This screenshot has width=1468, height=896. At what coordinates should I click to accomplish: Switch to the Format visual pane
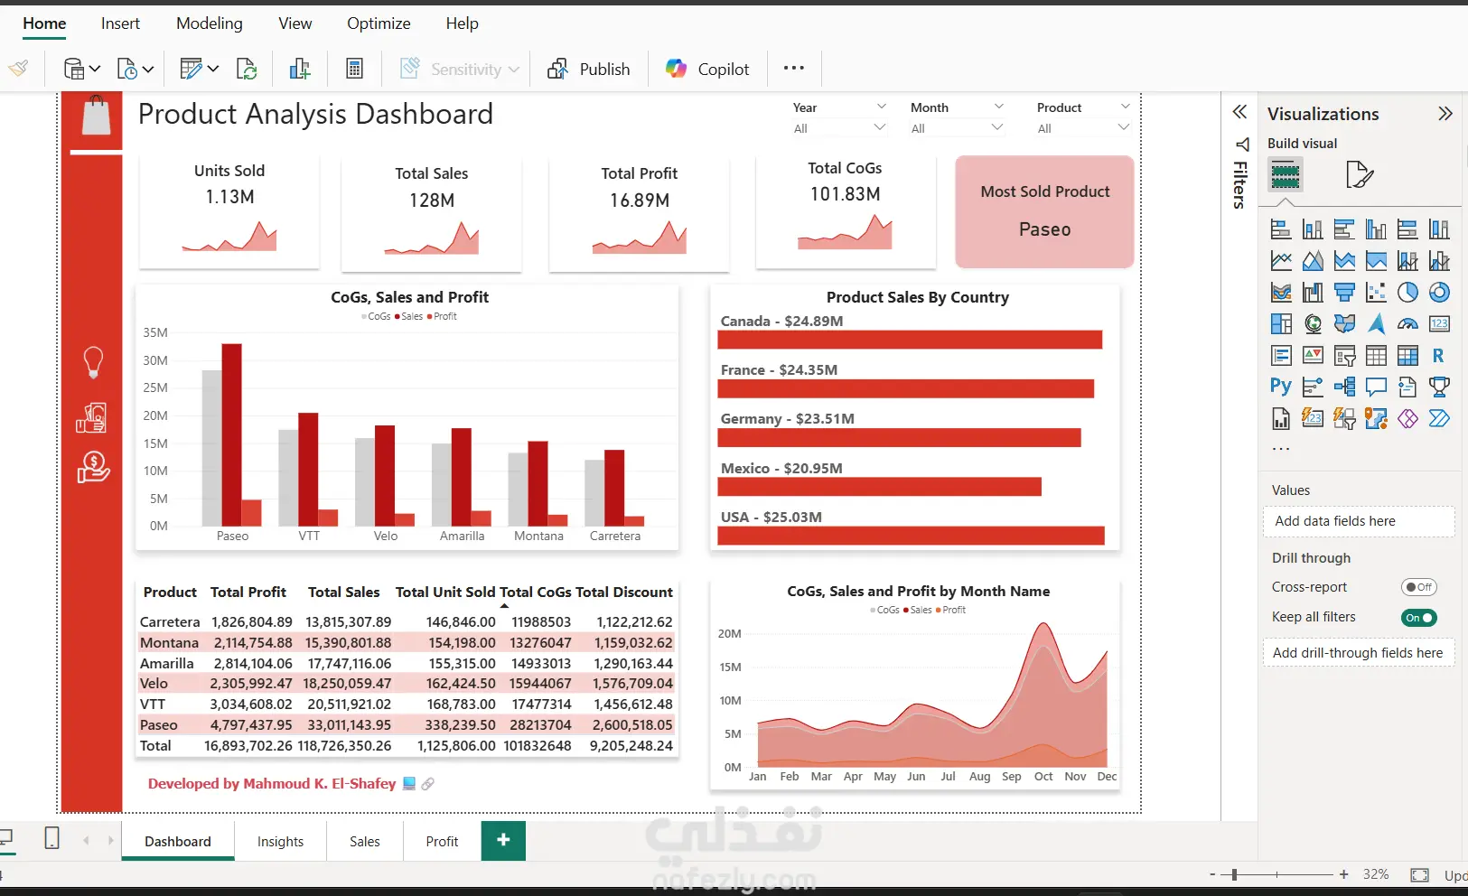[1360, 173]
